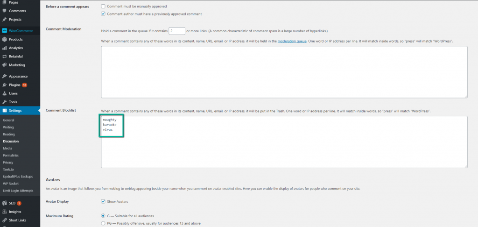Open Appearance paintbrush icon
The image size is (478, 227).
pos(4,76)
